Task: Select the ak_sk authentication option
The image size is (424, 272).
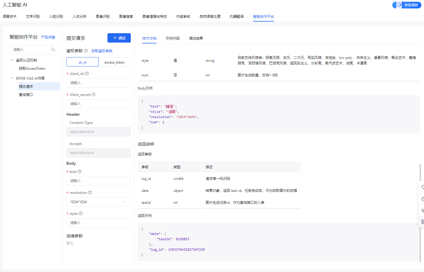Action: click(83, 62)
